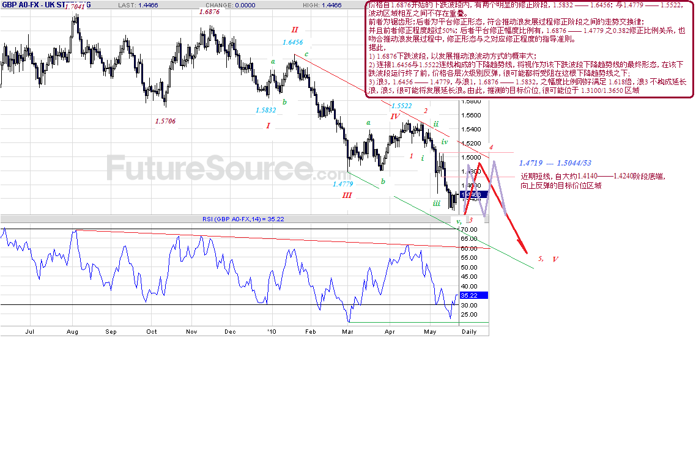Select the Apr month label

[390, 332]
